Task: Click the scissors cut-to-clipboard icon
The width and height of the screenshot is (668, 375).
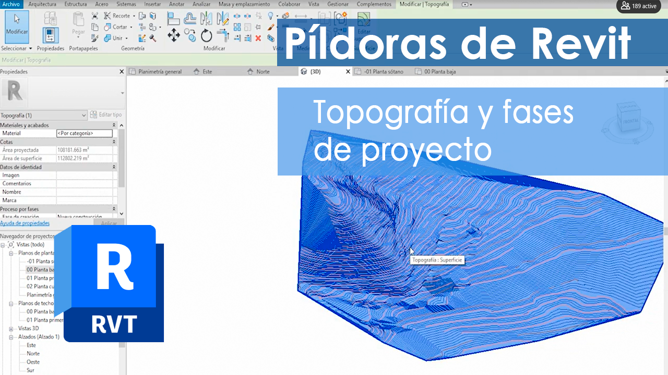Action: [94, 16]
